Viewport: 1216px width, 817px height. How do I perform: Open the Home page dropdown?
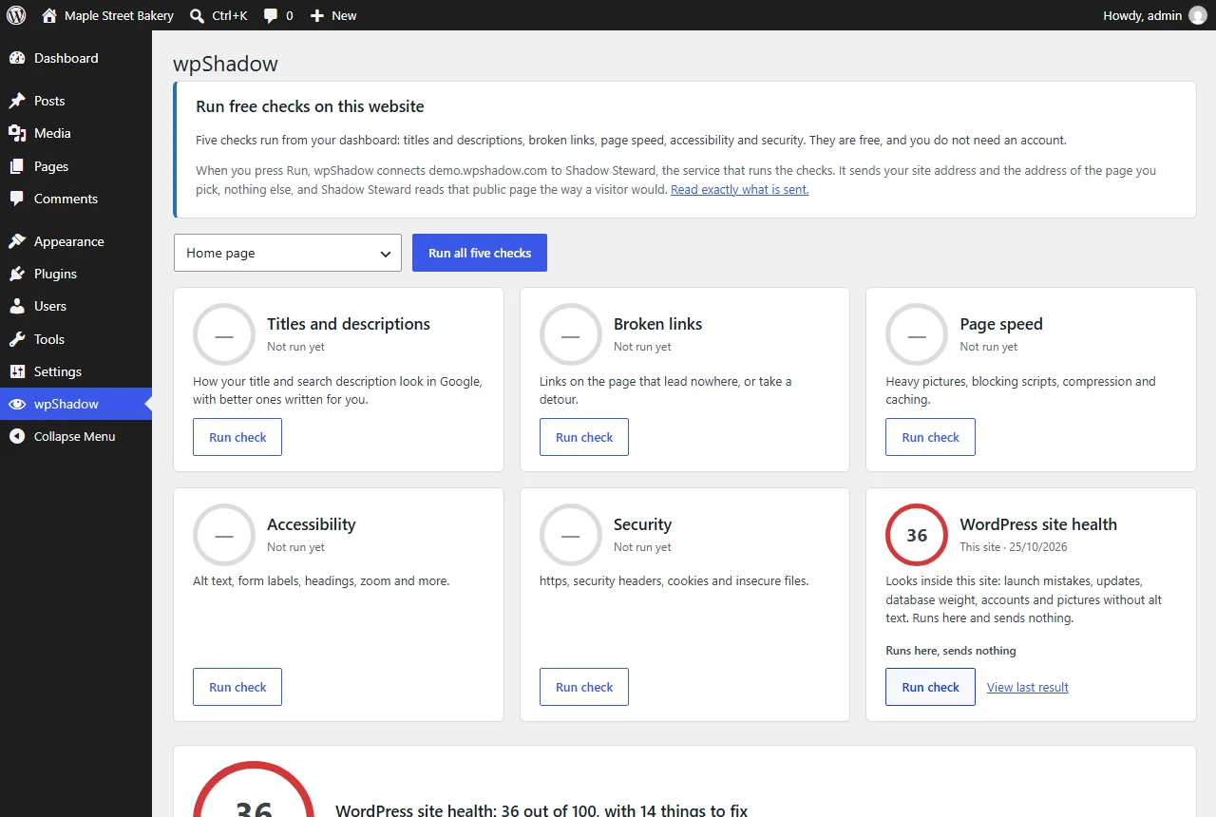click(288, 253)
